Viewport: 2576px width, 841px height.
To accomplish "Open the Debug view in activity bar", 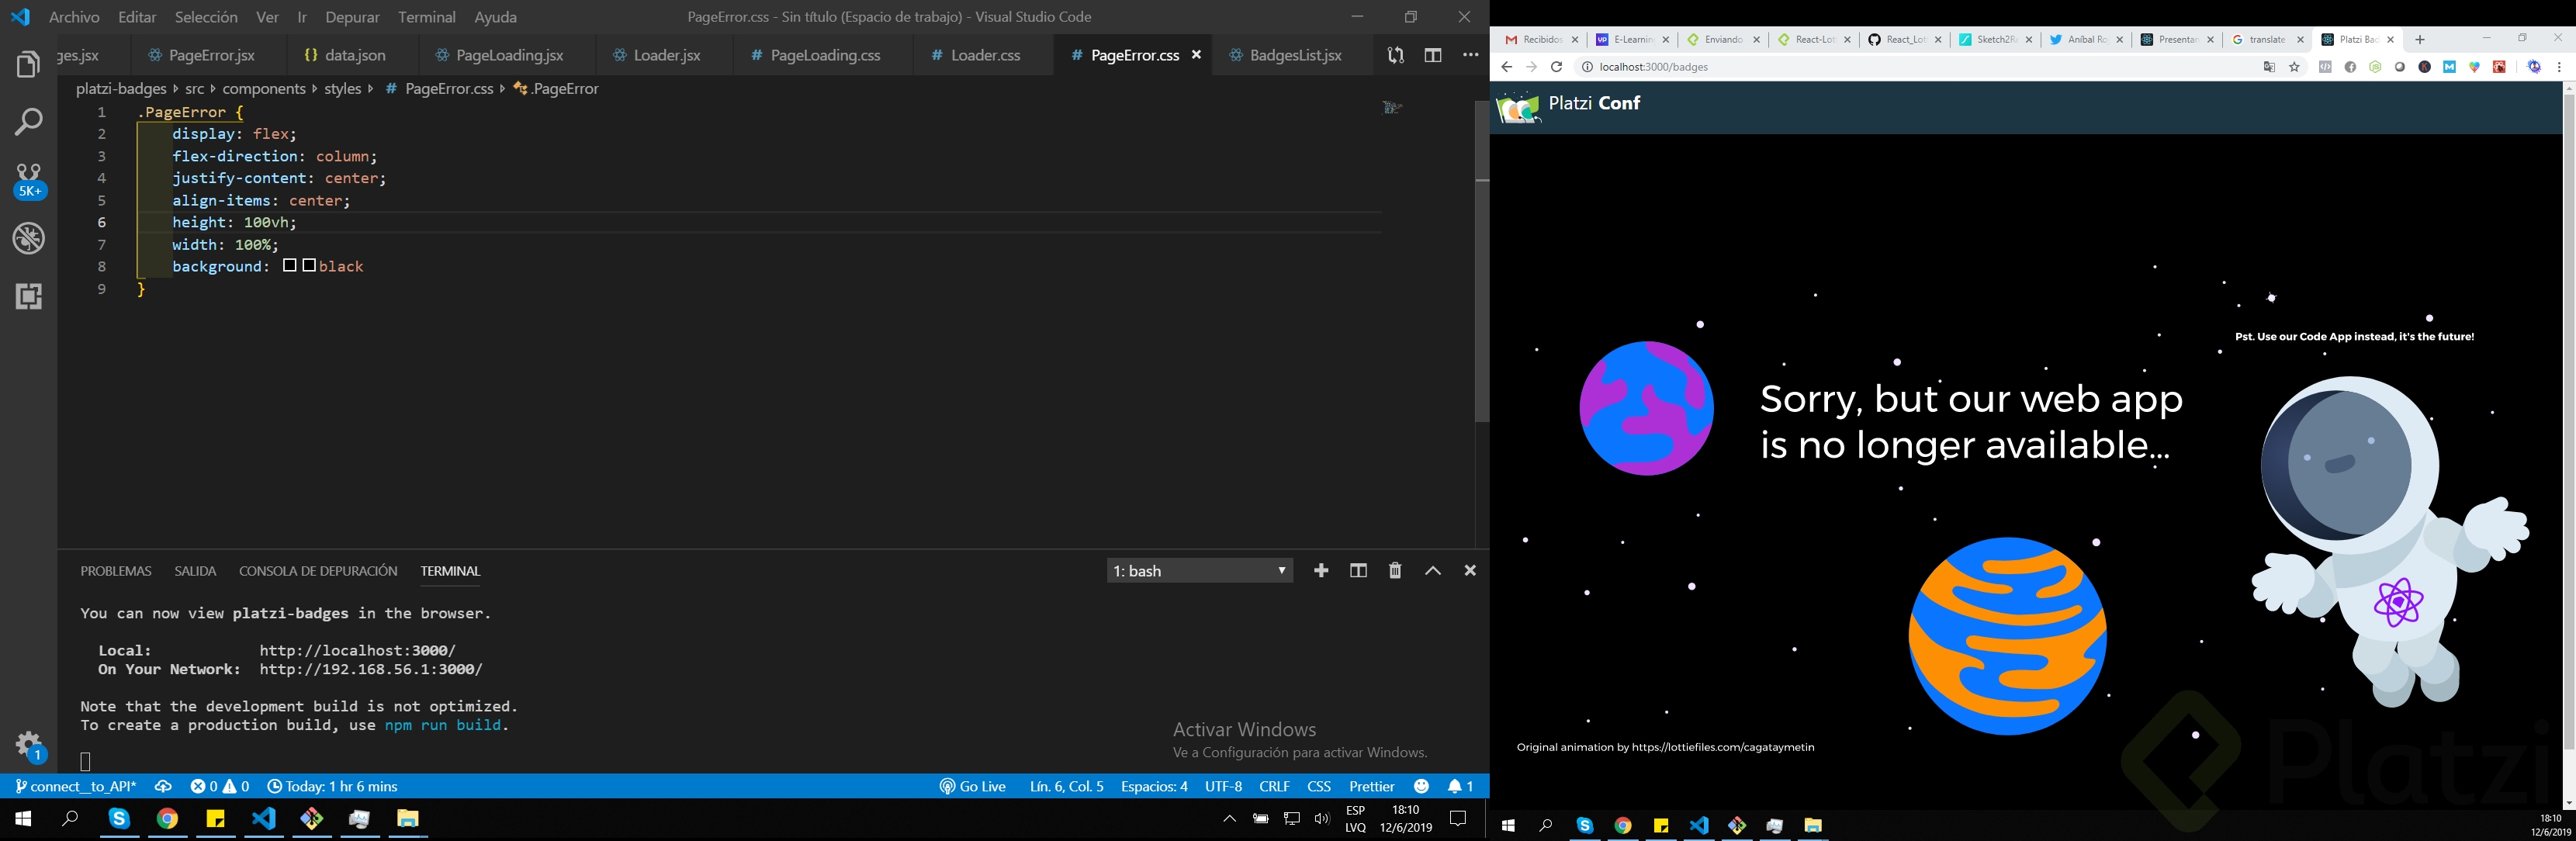I will point(28,238).
